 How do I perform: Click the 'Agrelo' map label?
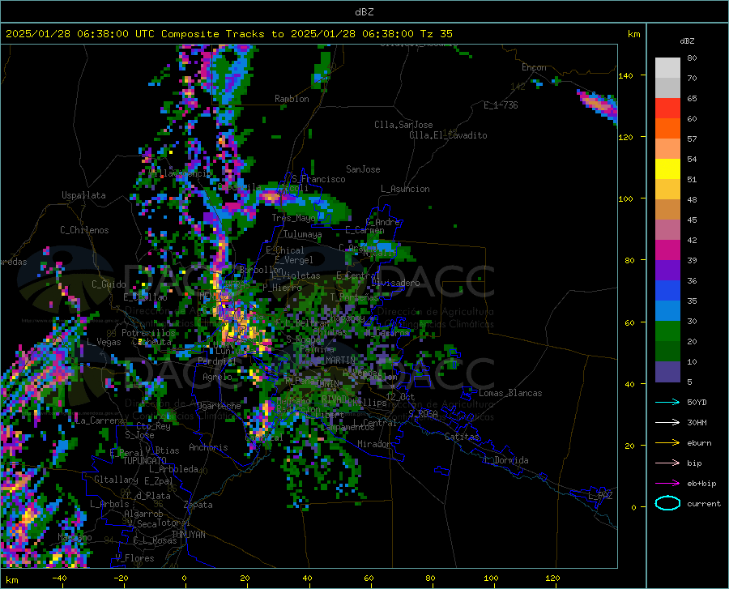click(217, 377)
